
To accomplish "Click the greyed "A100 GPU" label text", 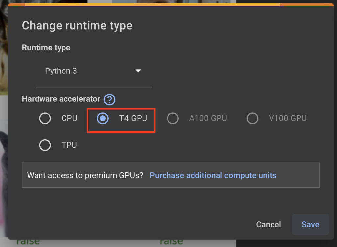I will pyautogui.click(x=208, y=118).
